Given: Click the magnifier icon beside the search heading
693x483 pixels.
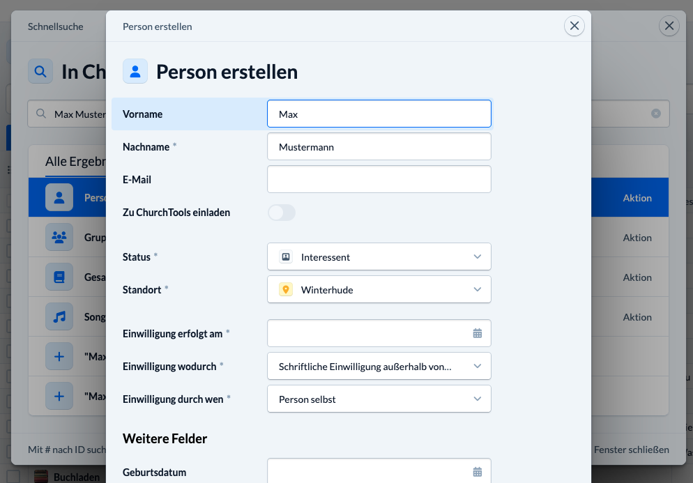Looking at the screenshot, I should pos(40,71).
